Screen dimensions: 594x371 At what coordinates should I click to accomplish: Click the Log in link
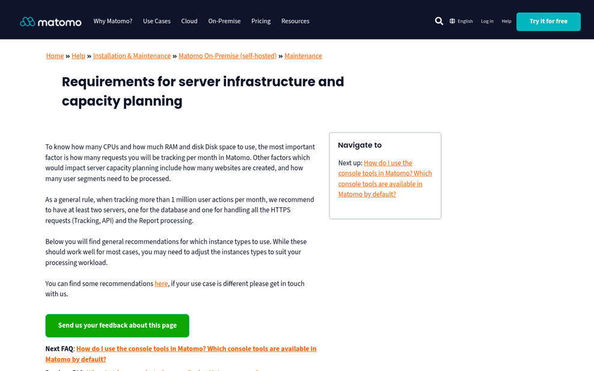tap(487, 21)
